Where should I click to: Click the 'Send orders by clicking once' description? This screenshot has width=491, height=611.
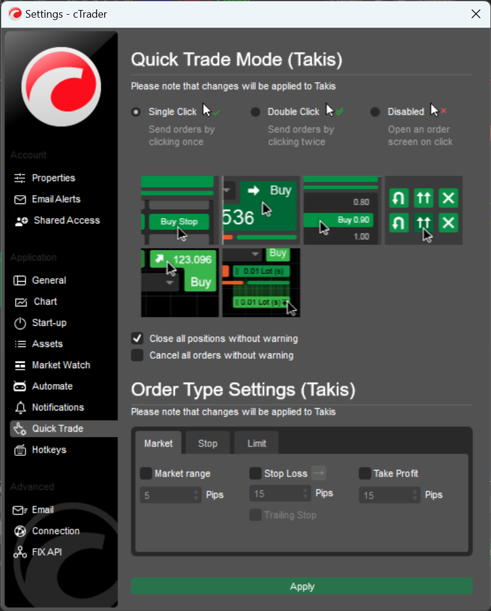click(182, 136)
